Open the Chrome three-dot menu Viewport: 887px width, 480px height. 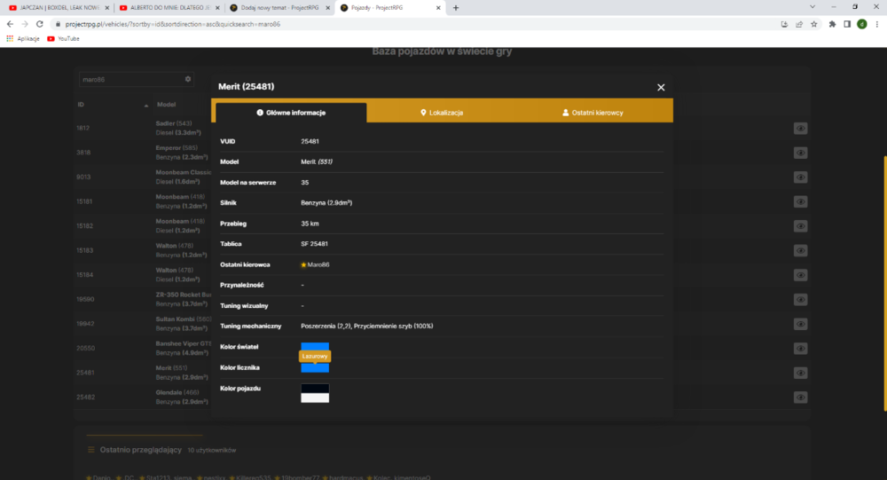[877, 24]
